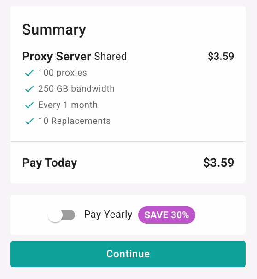Click the 10 Replacements feature text
Image resolution: width=257 pixels, height=279 pixels.
point(75,121)
